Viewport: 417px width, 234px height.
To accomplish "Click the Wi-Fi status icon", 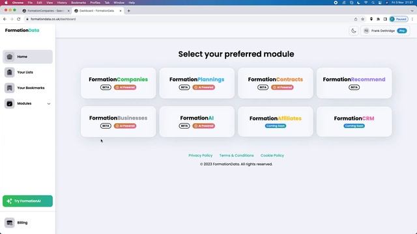I will [x=366, y=3].
